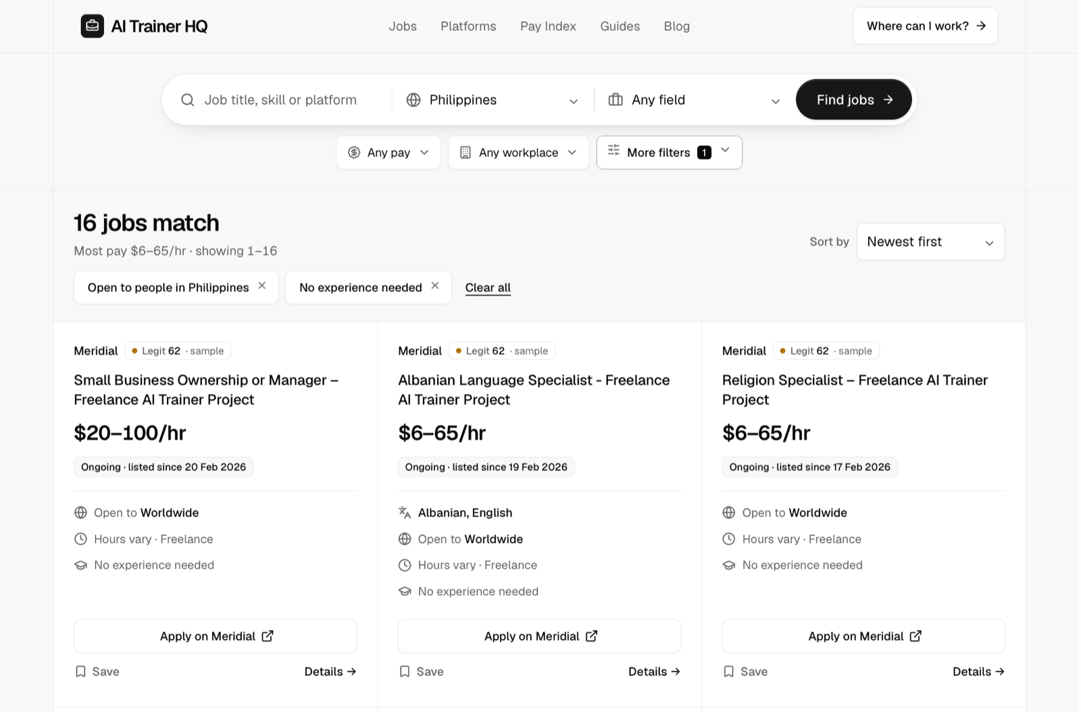Viewport: 1081px width, 712px height.
Task: Open the Philippines location dropdown
Action: pyautogui.click(x=493, y=100)
